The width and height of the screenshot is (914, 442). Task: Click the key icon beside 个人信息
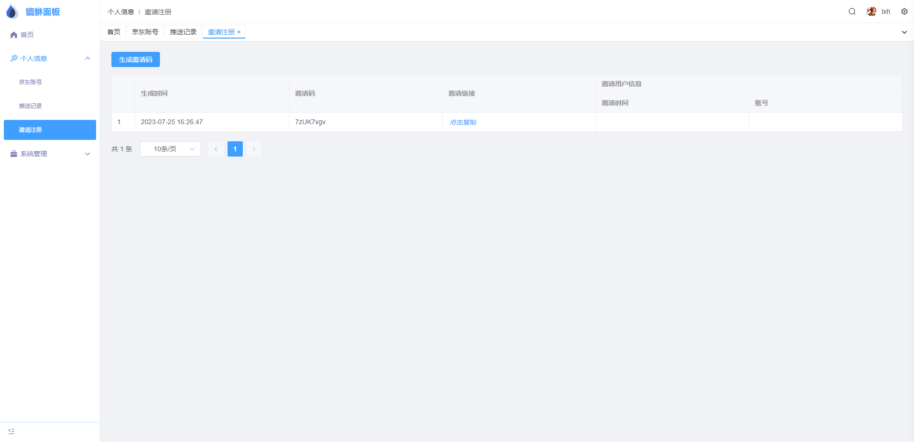tap(13, 58)
